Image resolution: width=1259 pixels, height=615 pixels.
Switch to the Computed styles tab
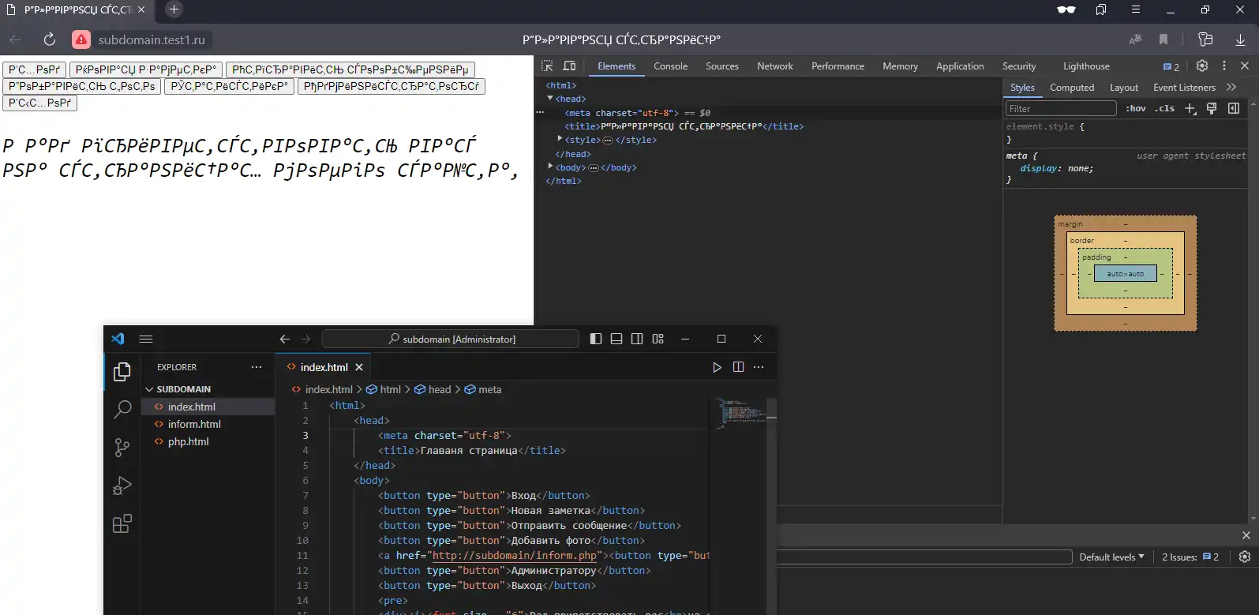(1071, 88)
